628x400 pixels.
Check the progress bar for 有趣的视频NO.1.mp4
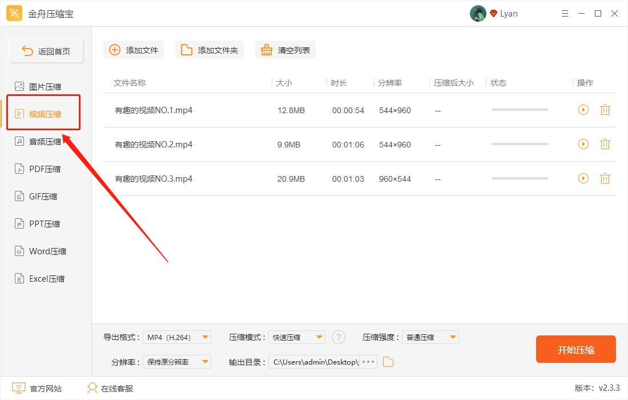520,110
